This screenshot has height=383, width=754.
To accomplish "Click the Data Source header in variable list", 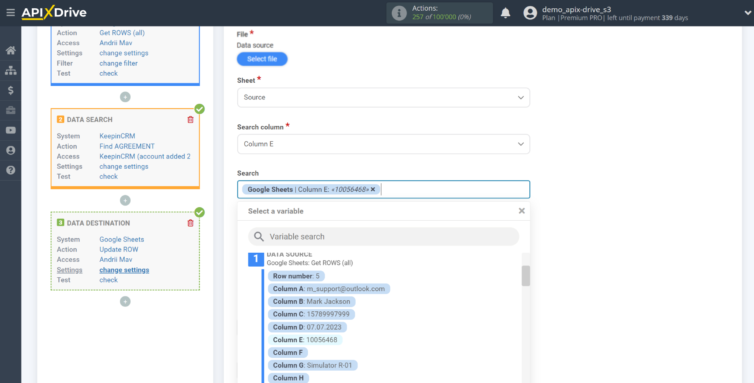I will pos(289,255).
